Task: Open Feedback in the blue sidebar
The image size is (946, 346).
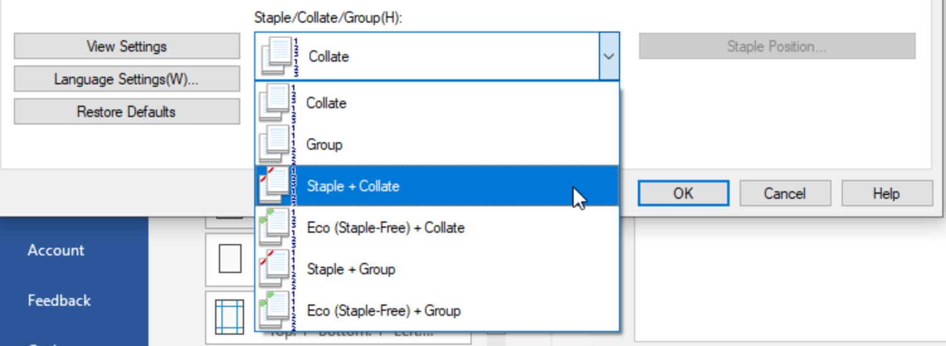Action: click(59, 301)
